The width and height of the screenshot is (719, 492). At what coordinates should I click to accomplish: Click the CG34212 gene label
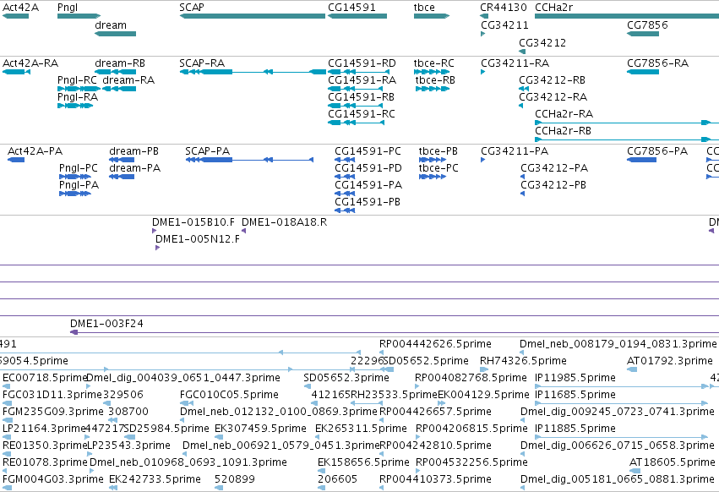click(542, 42)
